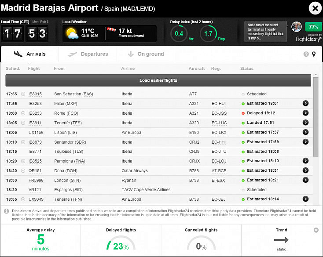Switch to the Departures tab
This screenshot has height=257, width=323.
pyautogui.click(x=88, y=54)
